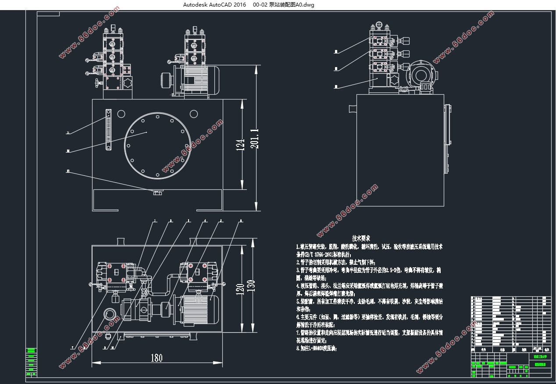
Task: Select the 201.1 overall height dimension
Action: point(254,139)
